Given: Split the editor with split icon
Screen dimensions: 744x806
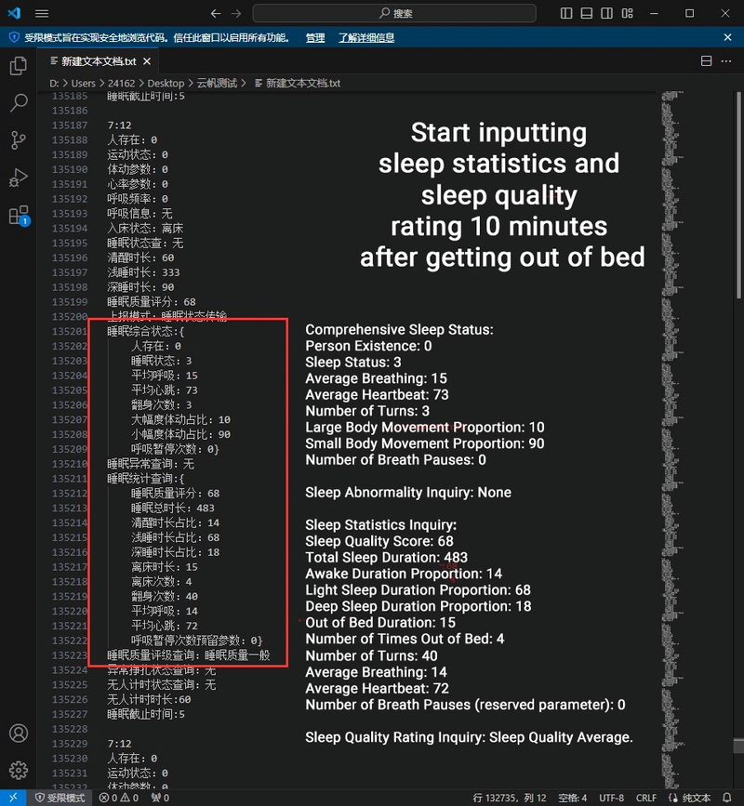Looking at the screenshot, I should [707, 61].
